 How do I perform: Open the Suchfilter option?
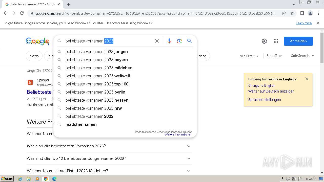point(274,56)
